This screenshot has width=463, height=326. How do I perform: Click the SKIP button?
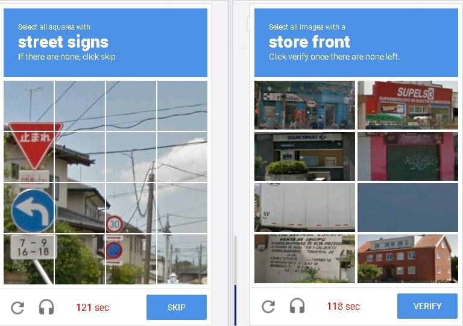tap(177, 307)
